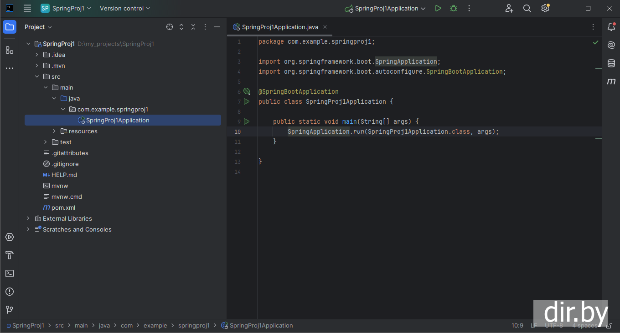This screenshot has height=333, width=620.
Task: Open the Build tool window hammer icon
Action: click(10, 255)
